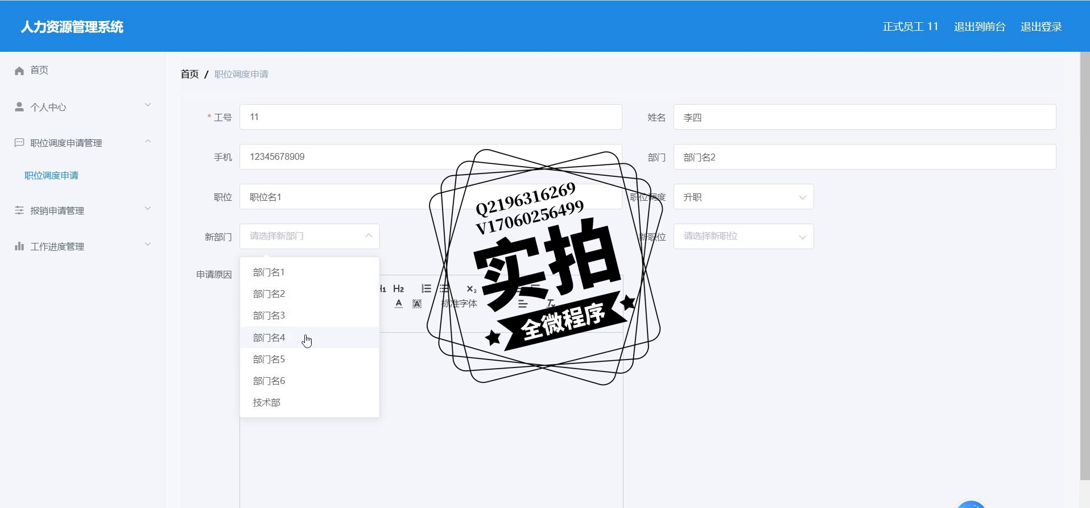1090x508 pixels.
Task: Select 部门名3 from the dropdown list
Action: (309, 316)
